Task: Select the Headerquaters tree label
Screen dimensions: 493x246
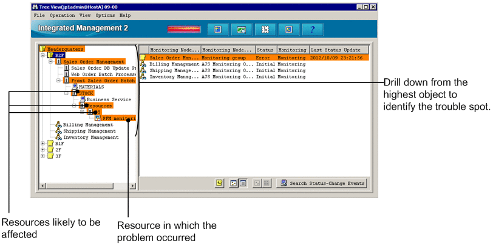Action: tap(66, 49)
